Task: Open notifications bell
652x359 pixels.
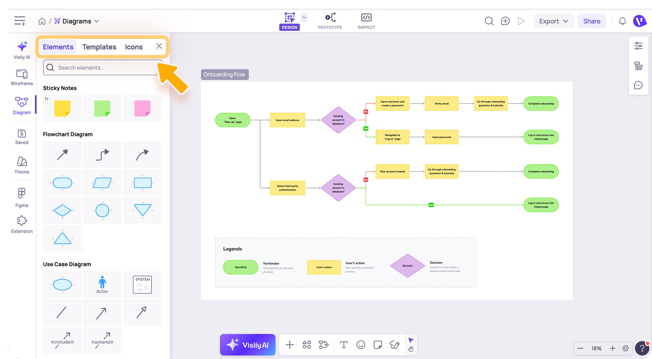Action: (622, 21)
